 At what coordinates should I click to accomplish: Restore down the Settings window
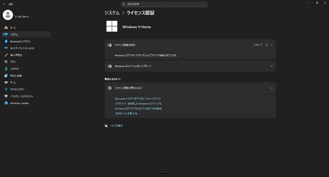point(317,3)
